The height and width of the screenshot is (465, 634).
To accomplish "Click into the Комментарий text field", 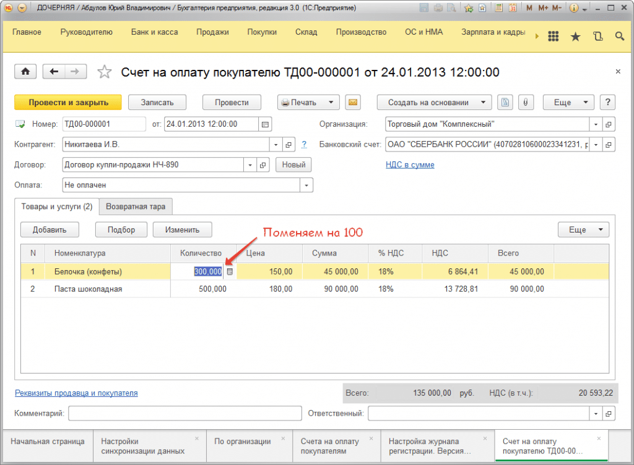I will (184, 413).
